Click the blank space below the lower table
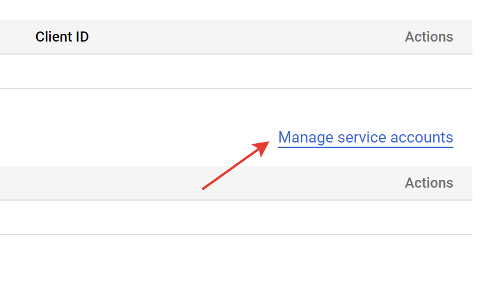 coord(236,261)
